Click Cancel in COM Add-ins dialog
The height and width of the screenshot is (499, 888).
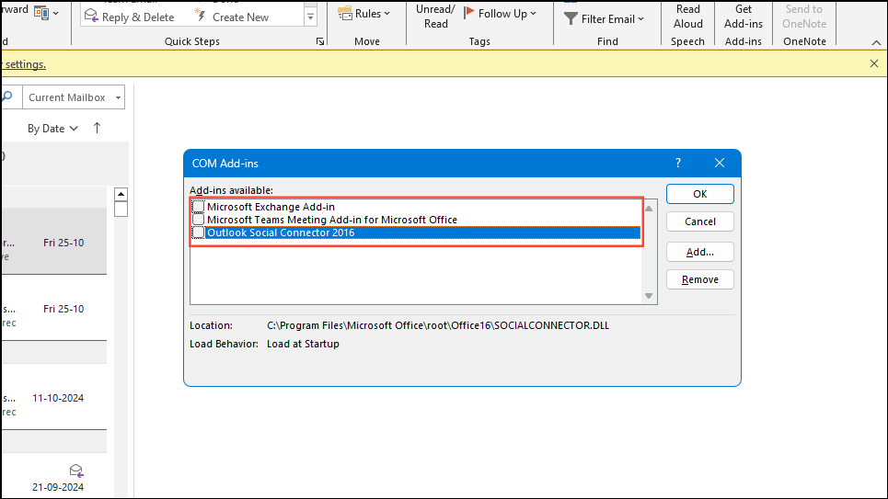pos(700,221)
